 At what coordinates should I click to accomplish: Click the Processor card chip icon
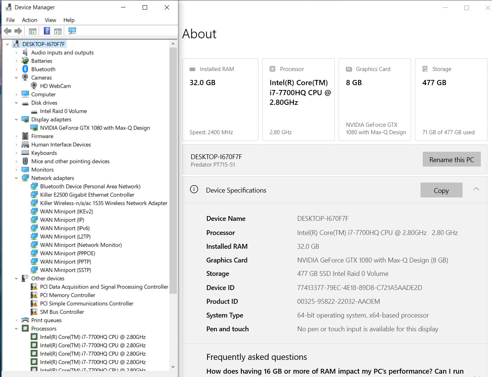[x=273, y=69]
